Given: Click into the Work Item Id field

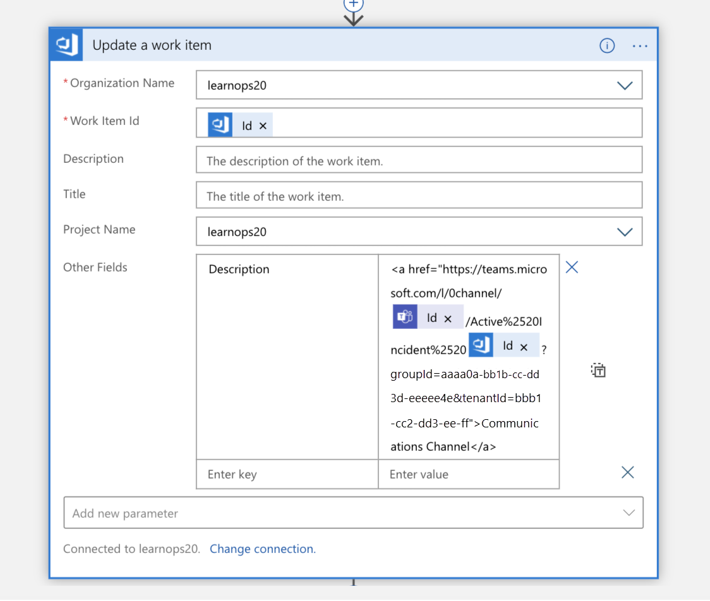Looking at the screenshot, I should (x=419, y=123).
